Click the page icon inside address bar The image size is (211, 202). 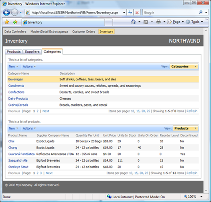(28, 13)
